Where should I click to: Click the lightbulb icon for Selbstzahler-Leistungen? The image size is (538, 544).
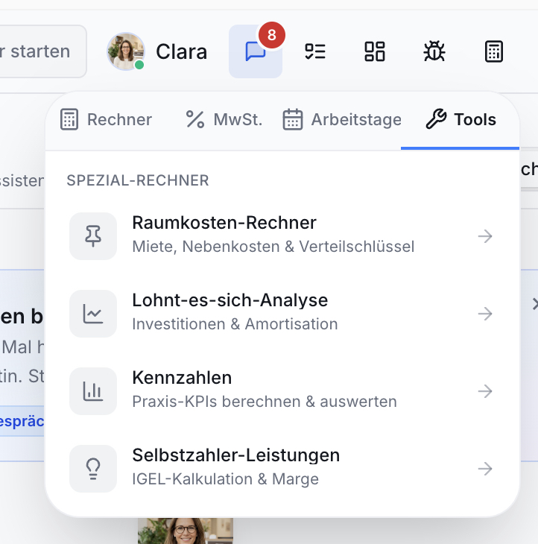[93, 469]
